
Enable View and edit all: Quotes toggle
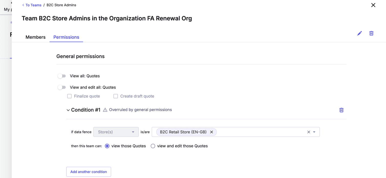point(62,87)
